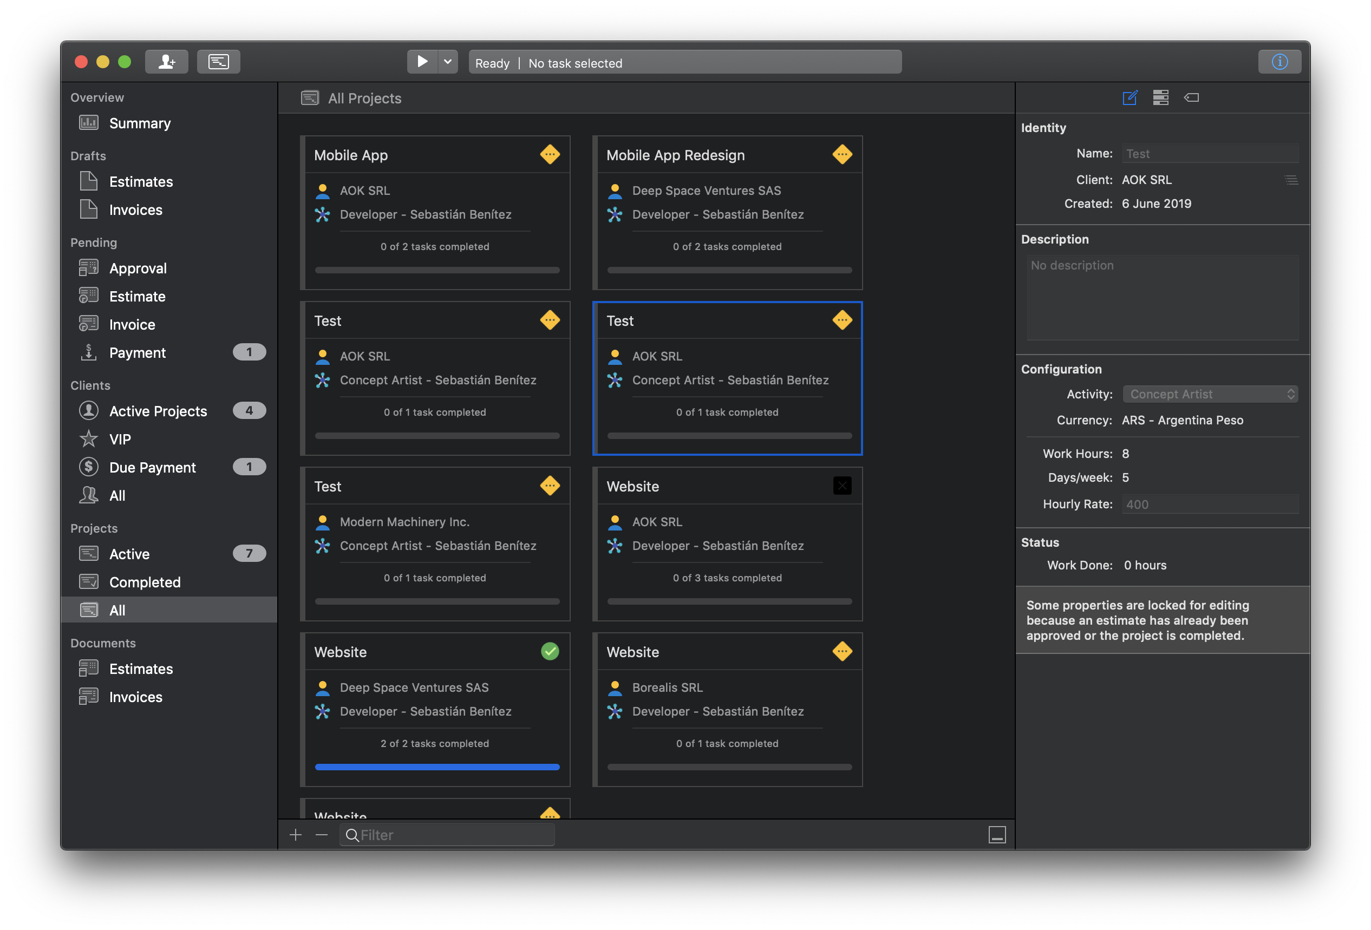Open the tag inspector tab icon
The height and width of the screenshot is (930, 1371).
[1191, 98]
